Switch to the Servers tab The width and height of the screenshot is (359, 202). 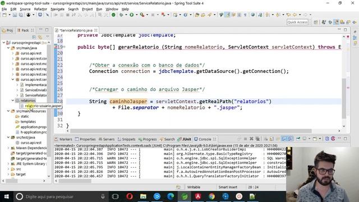107,139
